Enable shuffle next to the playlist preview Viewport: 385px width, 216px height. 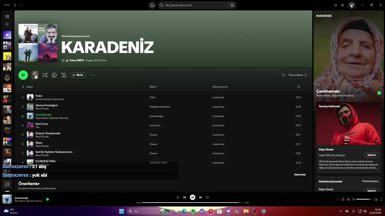pyautogui.click(x=45, y=75)
